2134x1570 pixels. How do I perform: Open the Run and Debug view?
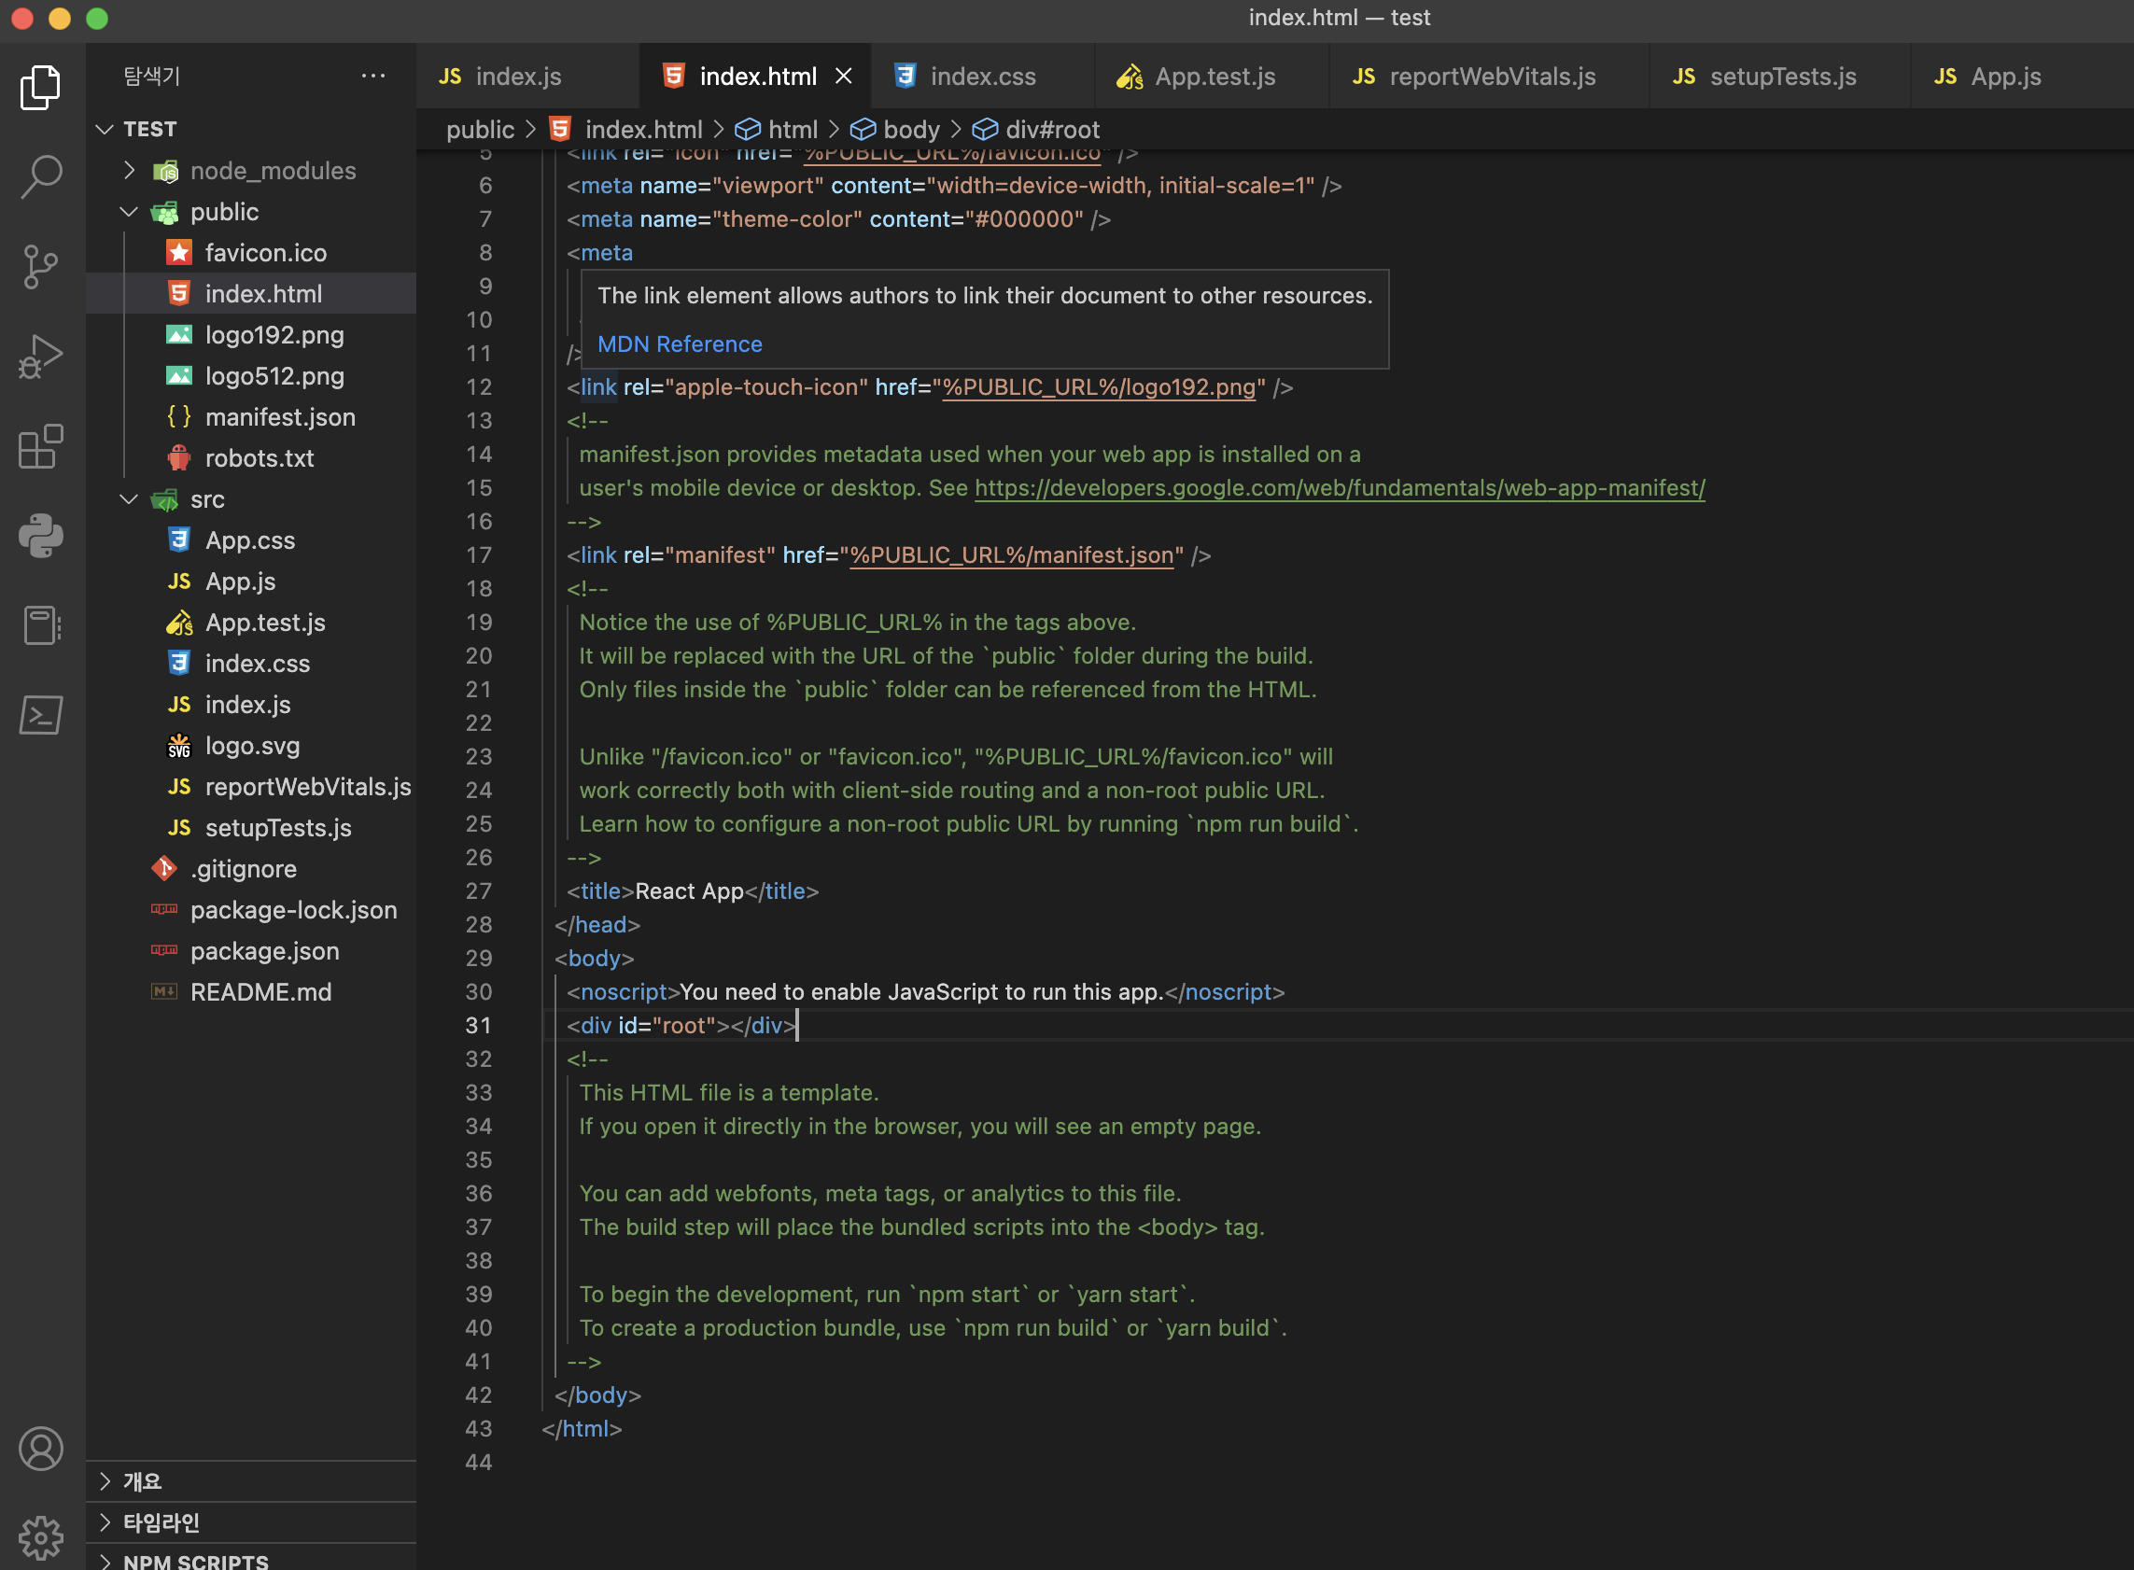point(41,357)
